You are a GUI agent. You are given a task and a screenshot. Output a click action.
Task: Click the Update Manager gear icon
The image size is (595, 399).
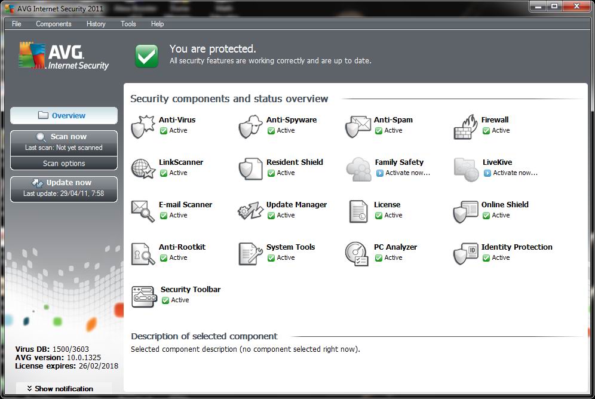click(x=250, y=211)
